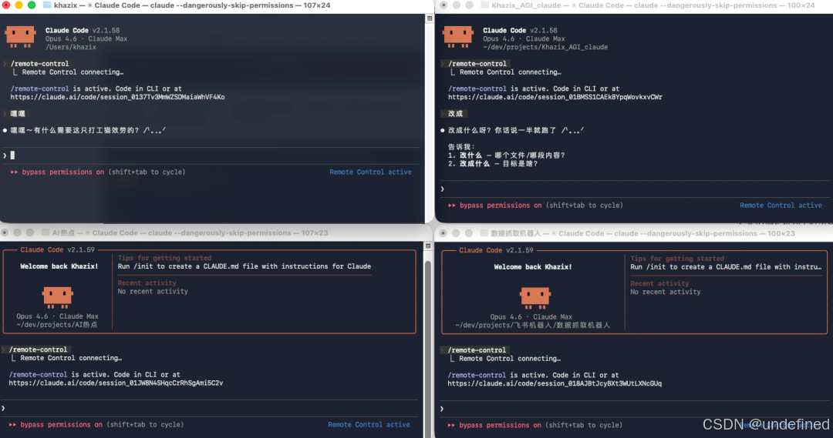Click 'Tips for getting started' in AI热点 window
Viewport: 833px width, 438px height.
(x=165, y=258)
